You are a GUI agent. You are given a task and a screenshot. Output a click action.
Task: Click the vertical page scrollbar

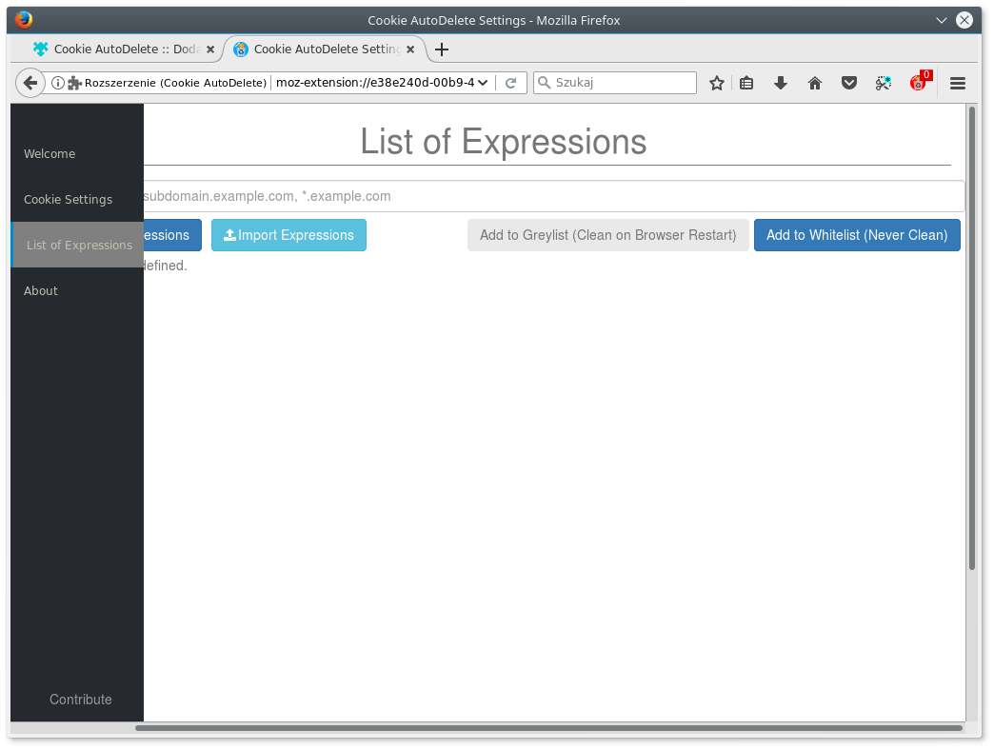[x=971, y=339]
